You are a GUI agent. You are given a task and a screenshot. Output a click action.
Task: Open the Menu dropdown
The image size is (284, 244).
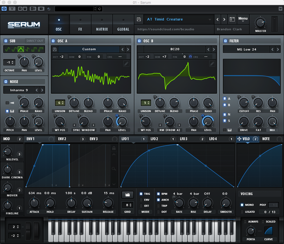point(243,19)
